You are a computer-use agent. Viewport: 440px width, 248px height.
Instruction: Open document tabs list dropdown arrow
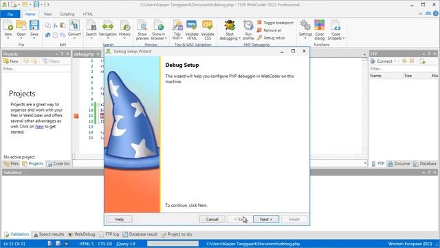364,54
